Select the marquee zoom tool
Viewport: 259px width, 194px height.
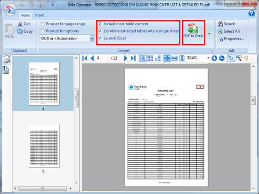(239, 58)
